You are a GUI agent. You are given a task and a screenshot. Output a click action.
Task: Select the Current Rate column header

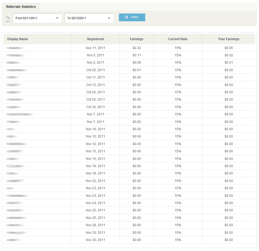178,39
